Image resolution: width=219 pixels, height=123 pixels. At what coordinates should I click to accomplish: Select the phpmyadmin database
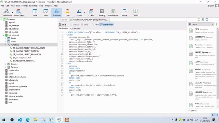tap(14, 90)
